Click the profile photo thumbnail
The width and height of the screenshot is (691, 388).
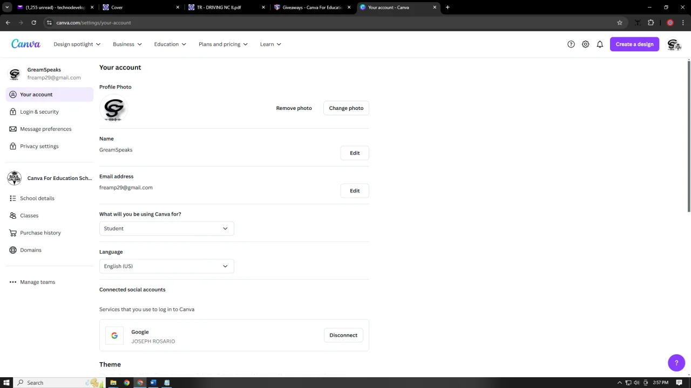(x=114, y=109)
